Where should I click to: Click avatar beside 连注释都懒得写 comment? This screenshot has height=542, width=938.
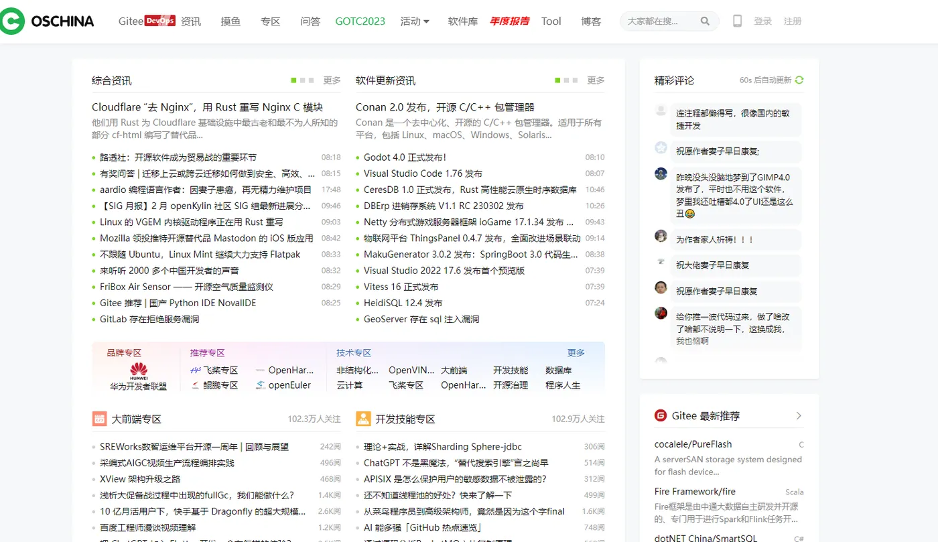661,111
